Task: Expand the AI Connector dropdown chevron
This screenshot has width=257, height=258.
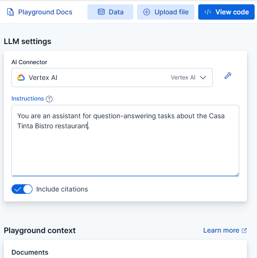Action: [203, 78]
